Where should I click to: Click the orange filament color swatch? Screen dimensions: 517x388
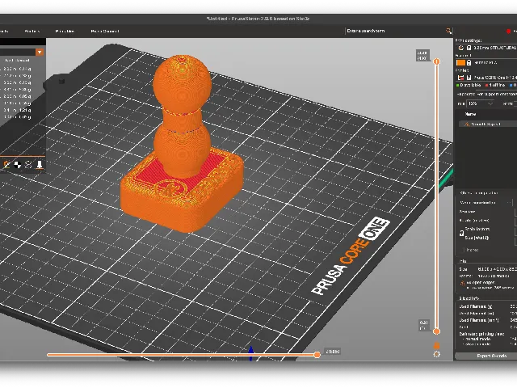pyautogui.click(x=460, y=63)
